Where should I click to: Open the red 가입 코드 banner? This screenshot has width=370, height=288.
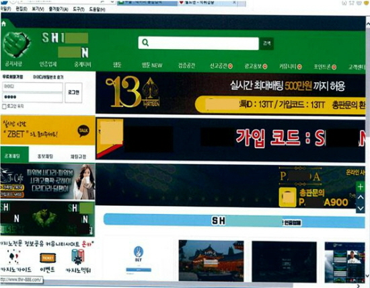click(x=230, y=139)
